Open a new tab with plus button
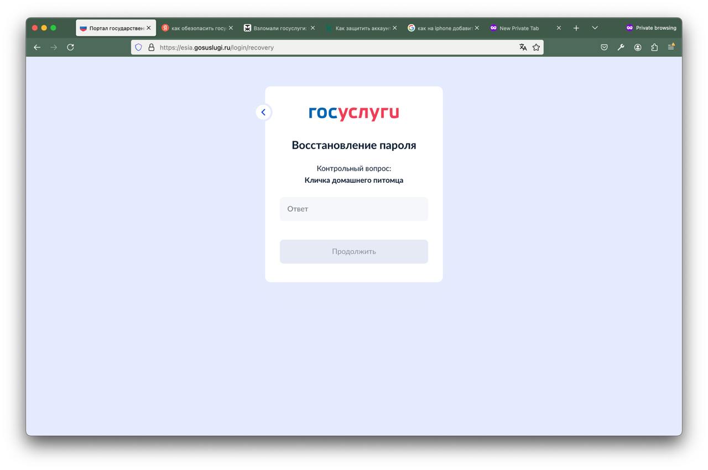708x470 pixels. tap(576, 28)
